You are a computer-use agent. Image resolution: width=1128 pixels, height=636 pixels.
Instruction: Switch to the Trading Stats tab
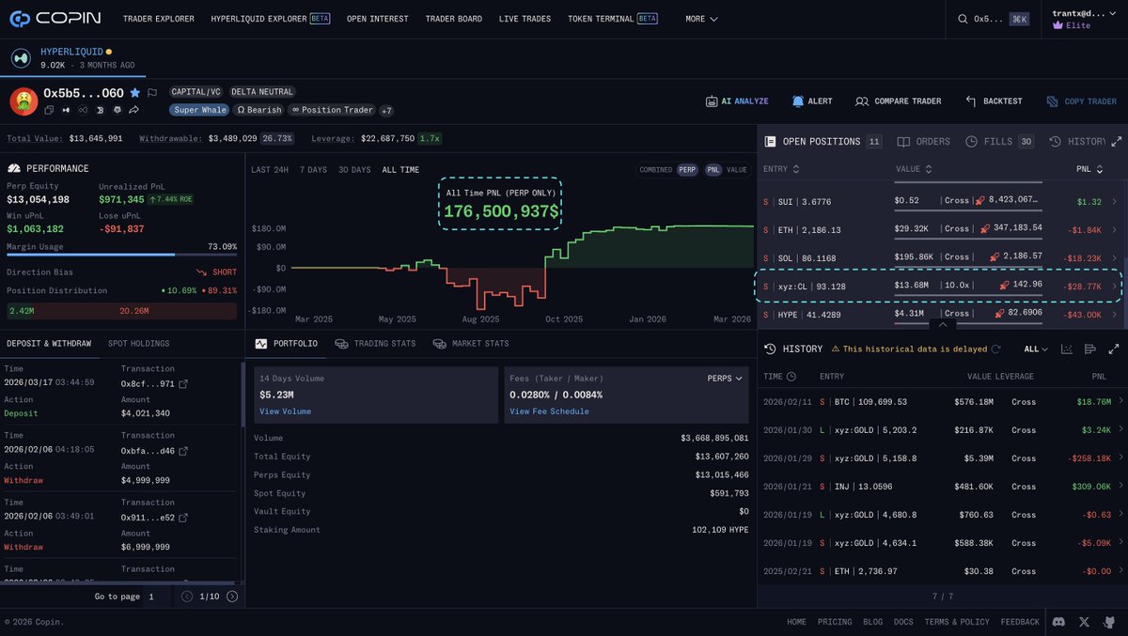[x=375, y=344]
